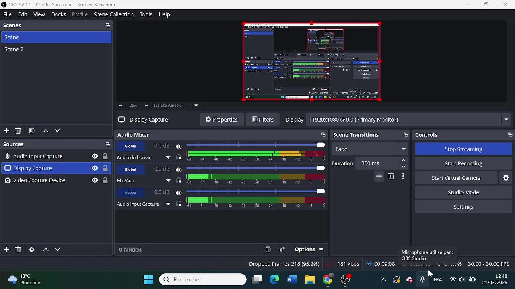The image size is (515, 289).
Task: Pop out the Audio Mixer dock
Action: point(323,135)
